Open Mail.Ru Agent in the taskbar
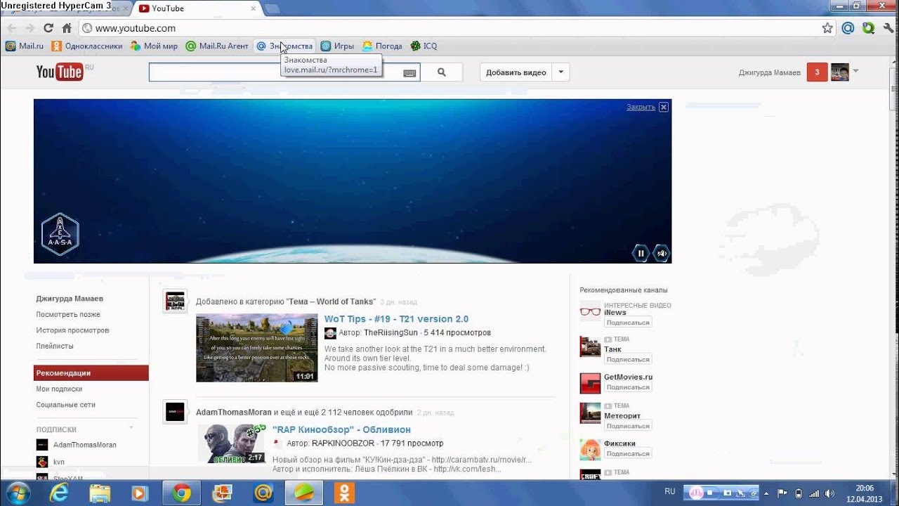 click(263, 493)
